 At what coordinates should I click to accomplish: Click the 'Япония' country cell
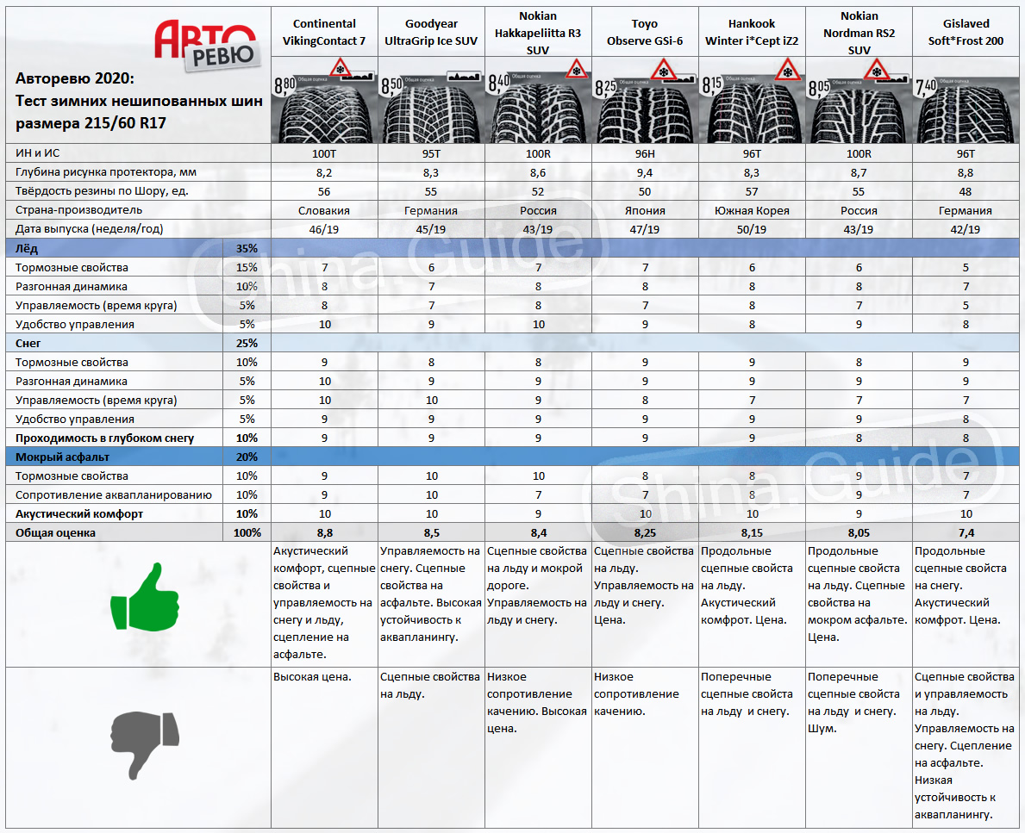pos(645,210)
